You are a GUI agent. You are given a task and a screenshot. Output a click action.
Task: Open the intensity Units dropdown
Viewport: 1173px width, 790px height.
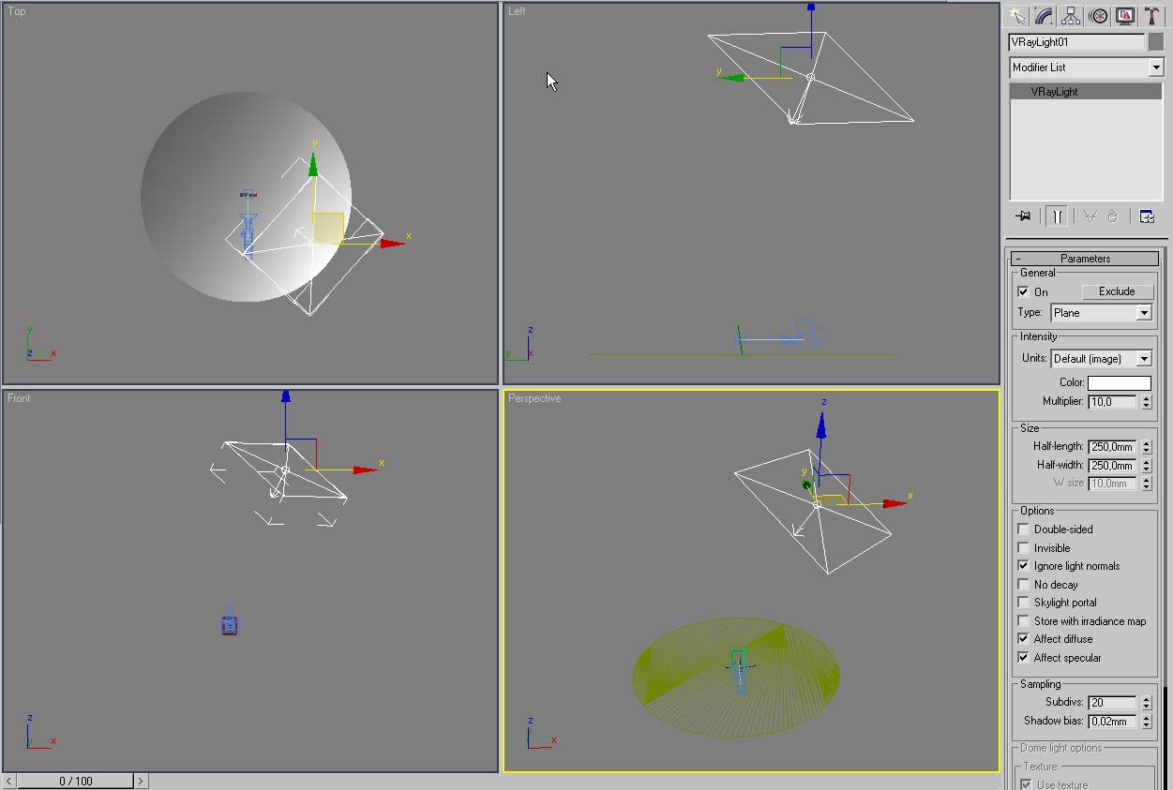click(x=1143, y=359)
